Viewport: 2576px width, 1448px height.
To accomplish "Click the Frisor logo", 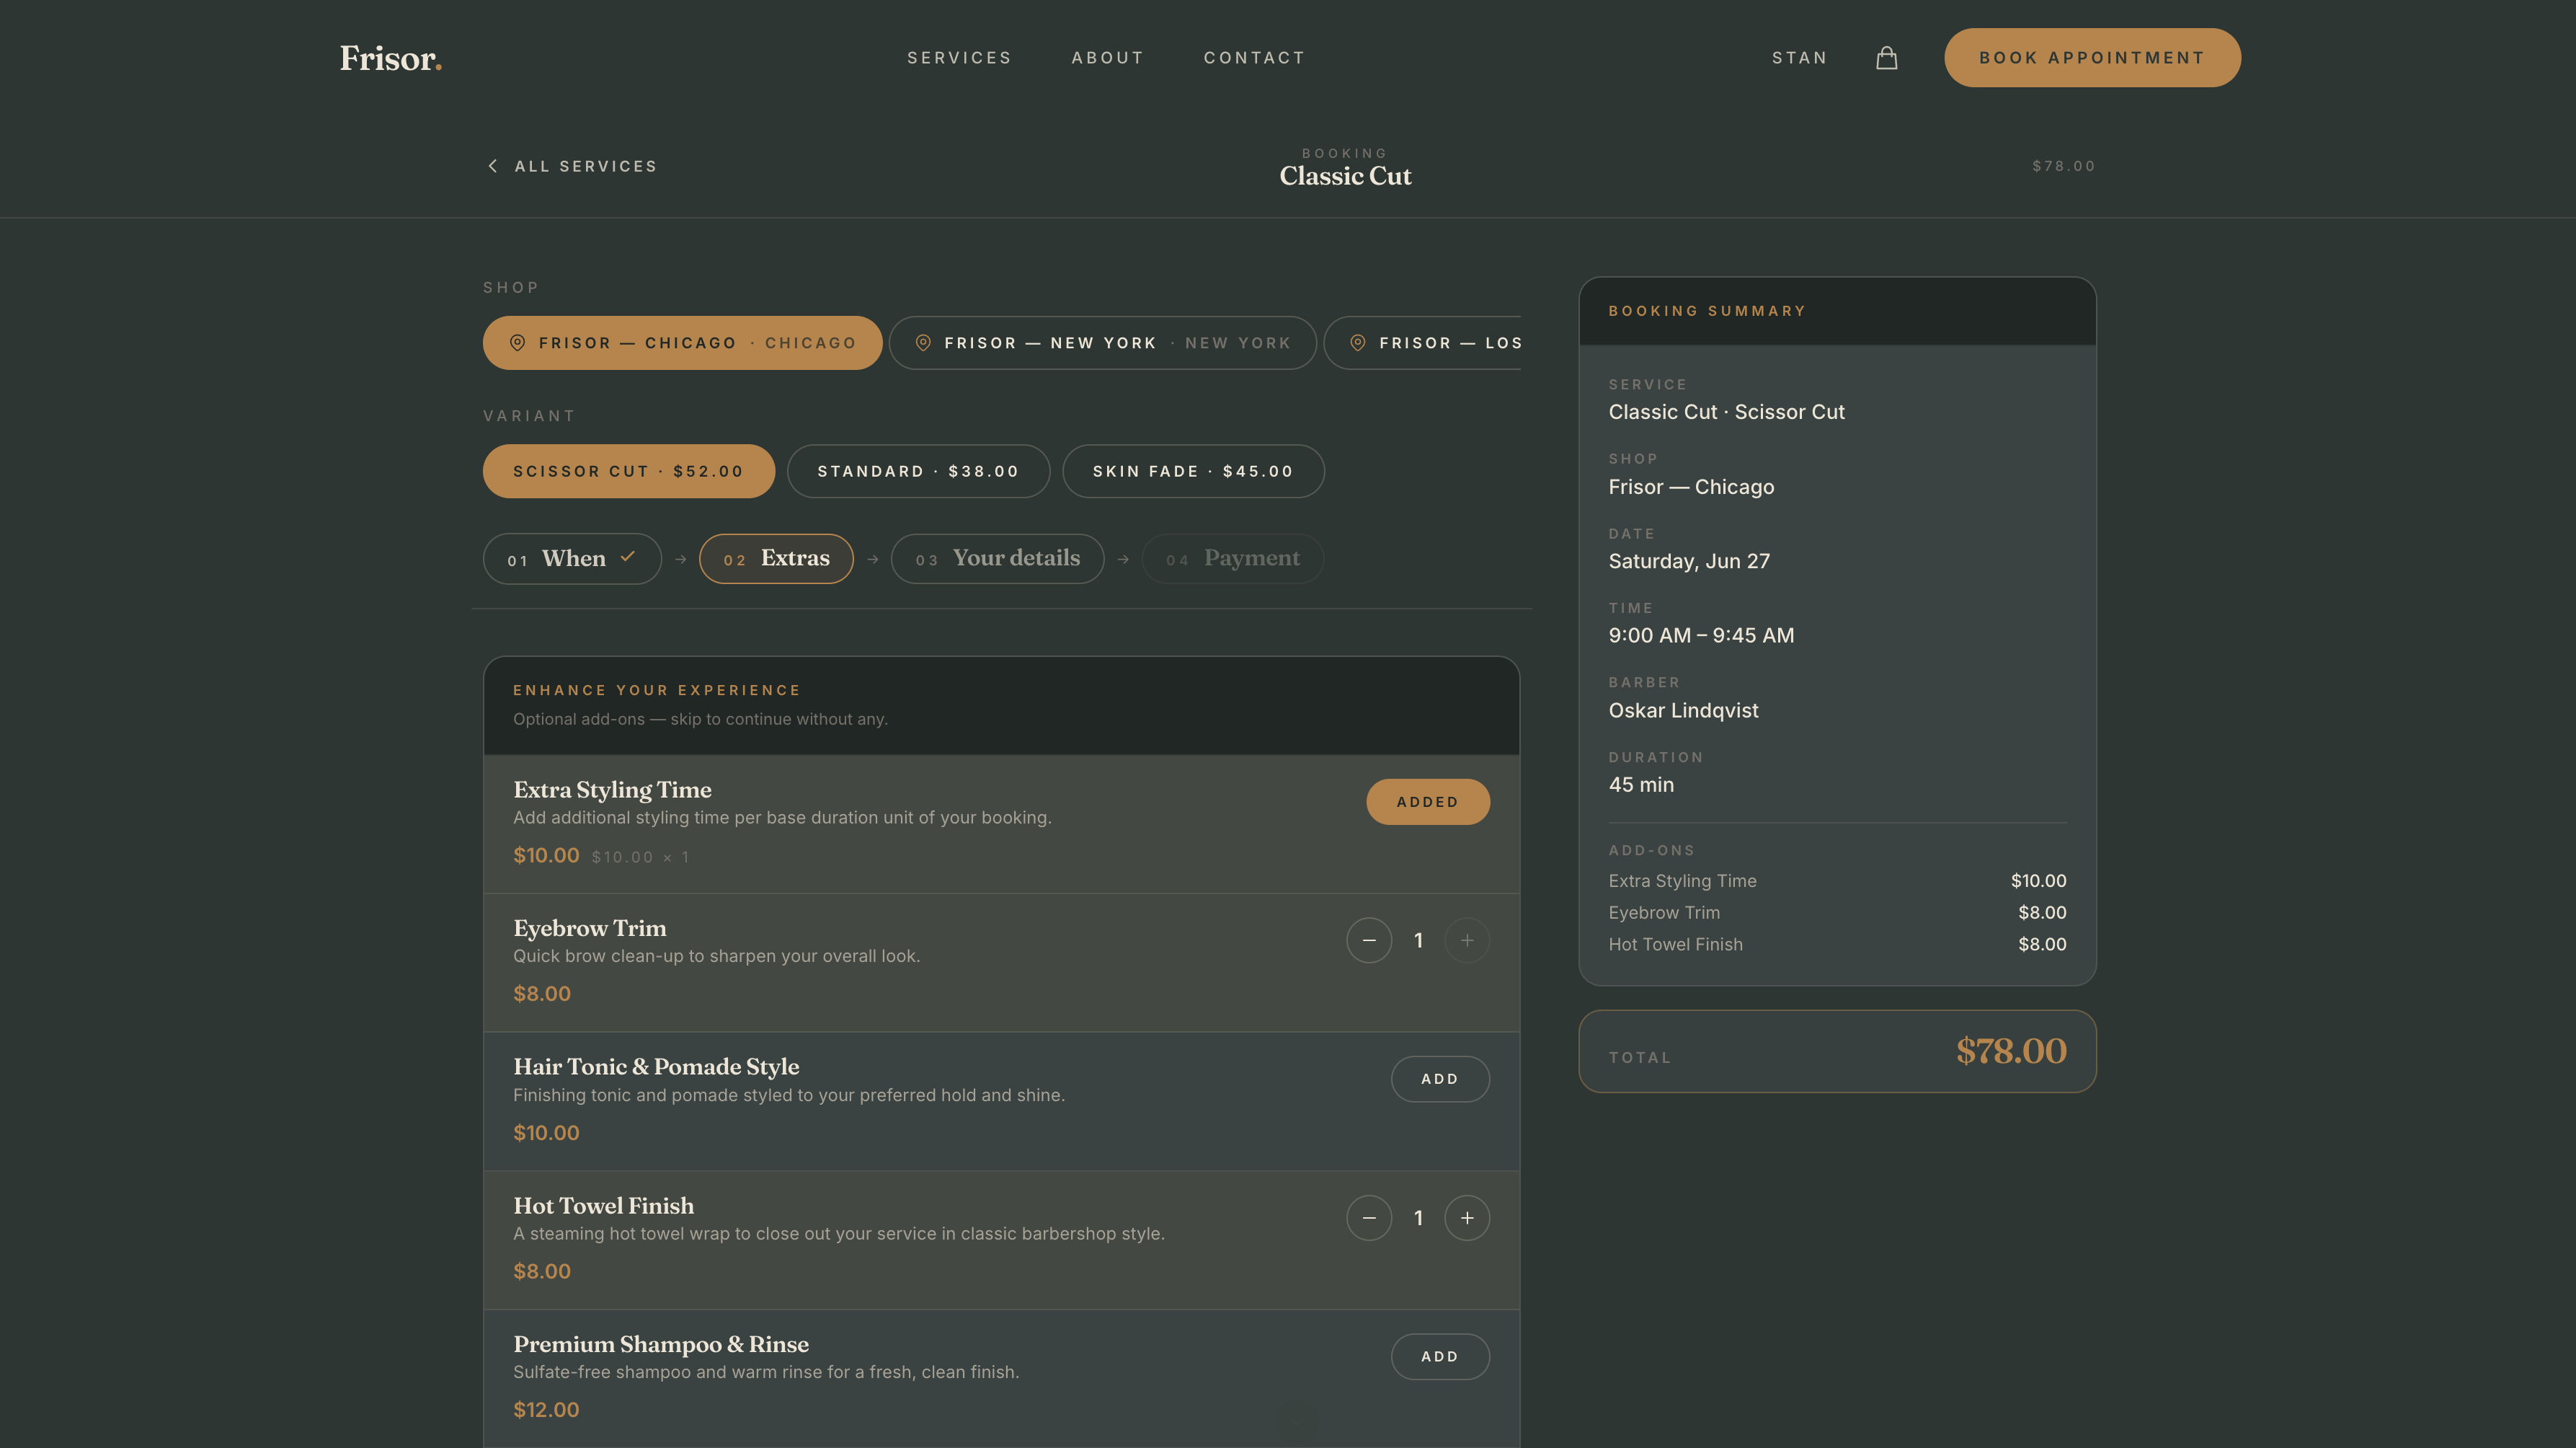I will pyautogui.click(x=390, y=58).
